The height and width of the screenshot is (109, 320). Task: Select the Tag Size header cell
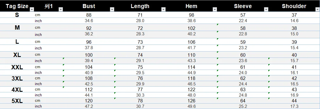(17, 6)
